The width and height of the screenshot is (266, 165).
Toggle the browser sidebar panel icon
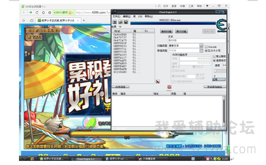pos(24,21)
